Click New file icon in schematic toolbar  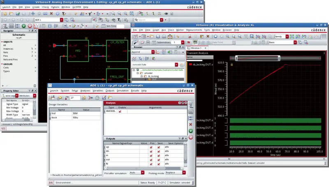point(5,14)
